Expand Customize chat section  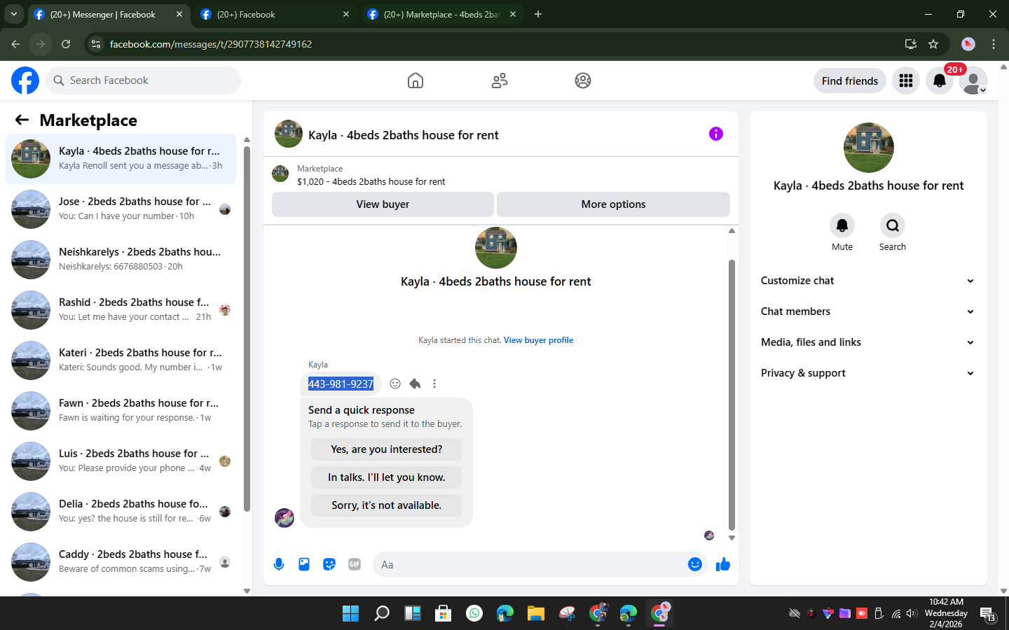coord(868,281)
